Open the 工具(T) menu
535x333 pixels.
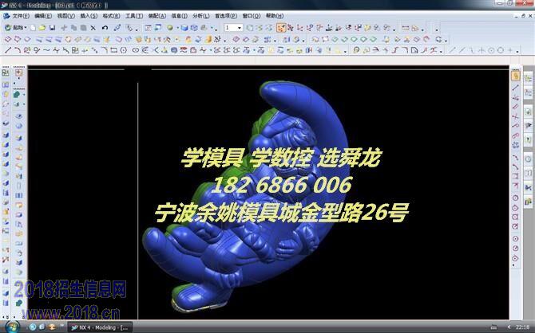(x=133, y=16)
